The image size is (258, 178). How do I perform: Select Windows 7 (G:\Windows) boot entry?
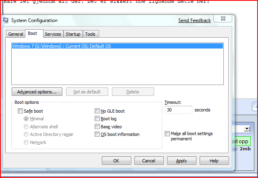118,46
